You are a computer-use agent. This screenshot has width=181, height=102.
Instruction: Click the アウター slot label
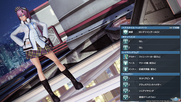[x=132, y=57]
